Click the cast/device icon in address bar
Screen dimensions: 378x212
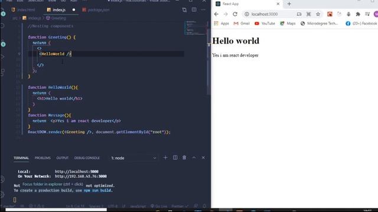[x=299, y=14]
